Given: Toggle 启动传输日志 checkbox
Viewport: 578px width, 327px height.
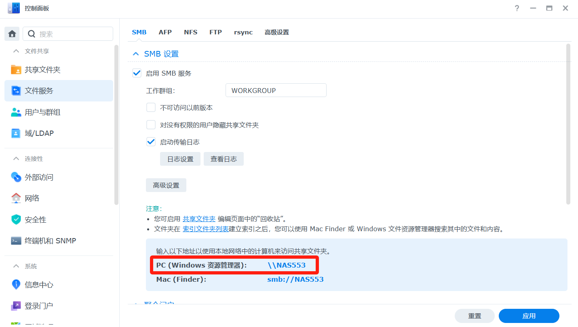Looking at the screenshot, I should pyautogui.click(x=151, y=142).
